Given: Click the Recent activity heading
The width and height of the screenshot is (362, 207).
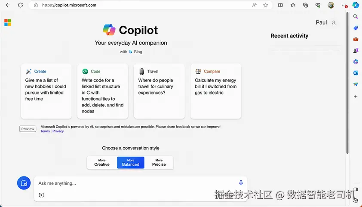Looking at the screenshot, I should click(x=289, y=36).
